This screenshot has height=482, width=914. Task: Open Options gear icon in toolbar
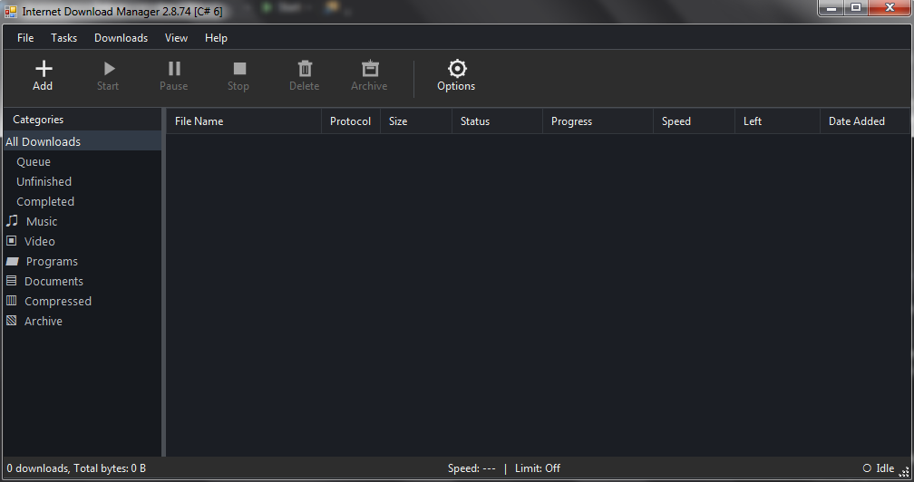(457, 69)
